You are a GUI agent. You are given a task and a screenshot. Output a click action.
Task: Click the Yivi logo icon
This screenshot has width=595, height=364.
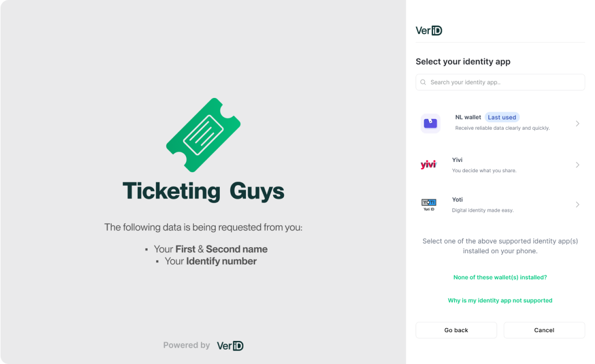(428, 165)
